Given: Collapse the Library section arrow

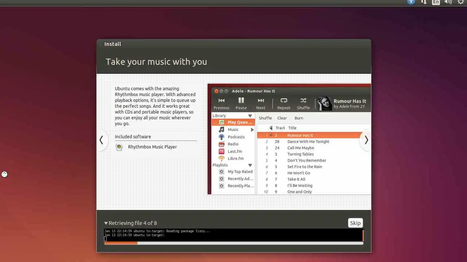Looking at the screenshot, I should [x=250, y=116].
